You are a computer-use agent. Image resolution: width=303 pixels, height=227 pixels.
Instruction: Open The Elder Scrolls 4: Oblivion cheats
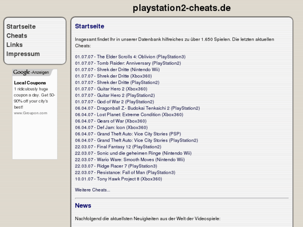[x=130, y=57]
